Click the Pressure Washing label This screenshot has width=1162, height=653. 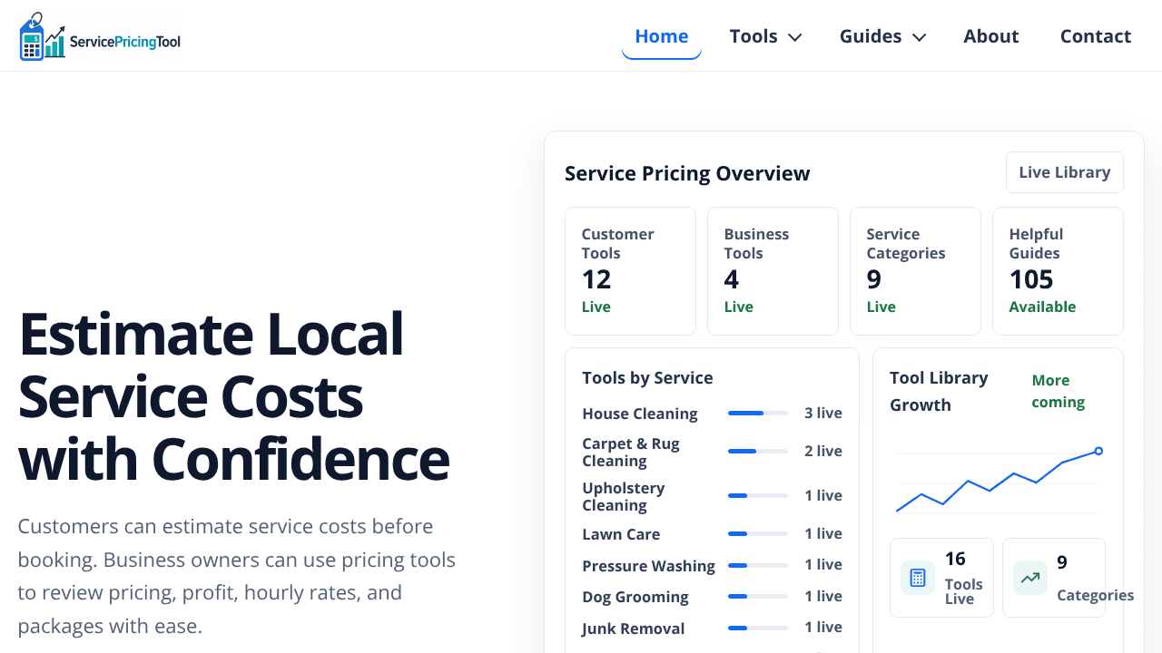[x=649, y=566]
